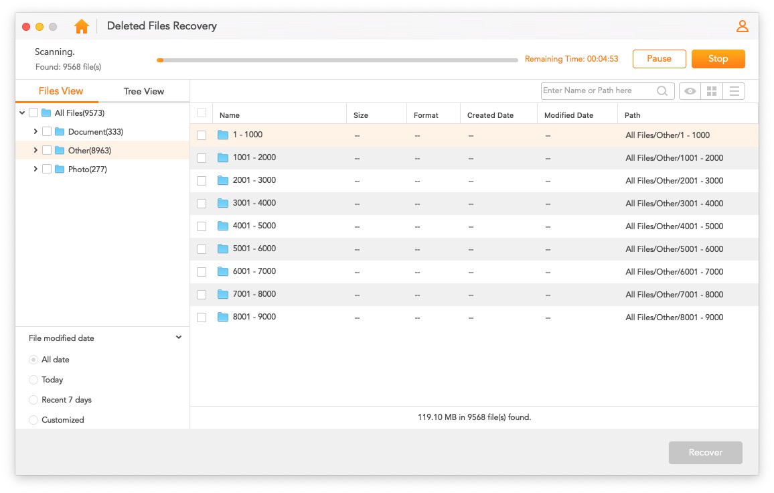The width and height of the screenshot is (774, 493).
Task: Switch to preview eye view mode
Action: (x=690, y=91)
